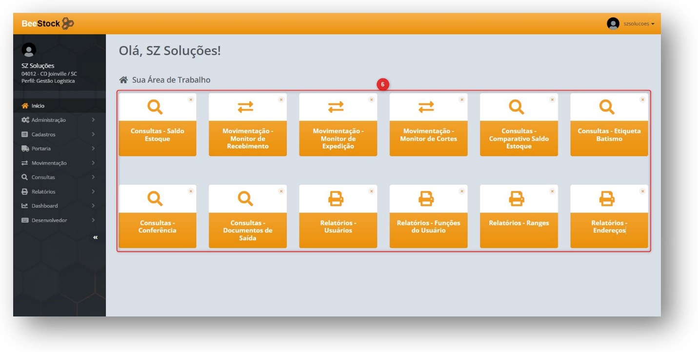
Task: Select Início in the sidebar
Action: pos(38,106)
